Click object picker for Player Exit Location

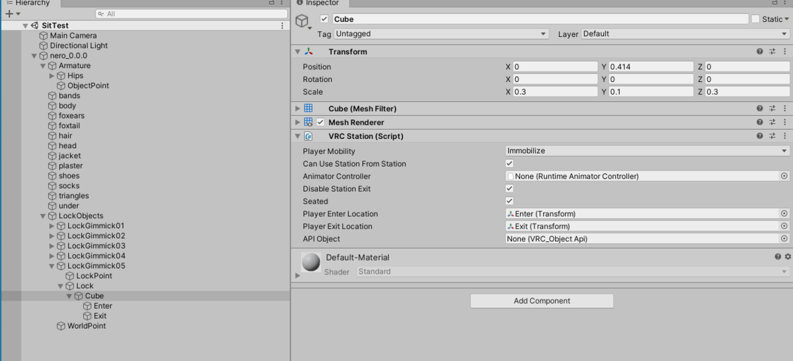pos(784,226)
